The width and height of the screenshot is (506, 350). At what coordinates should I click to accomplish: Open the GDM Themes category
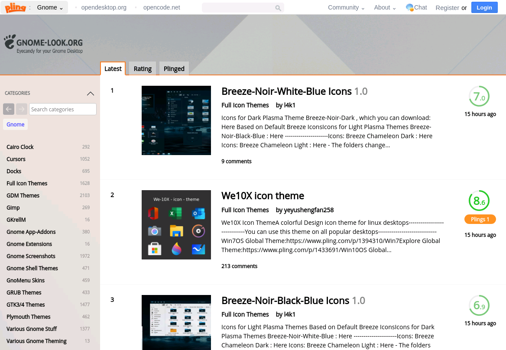23,195
